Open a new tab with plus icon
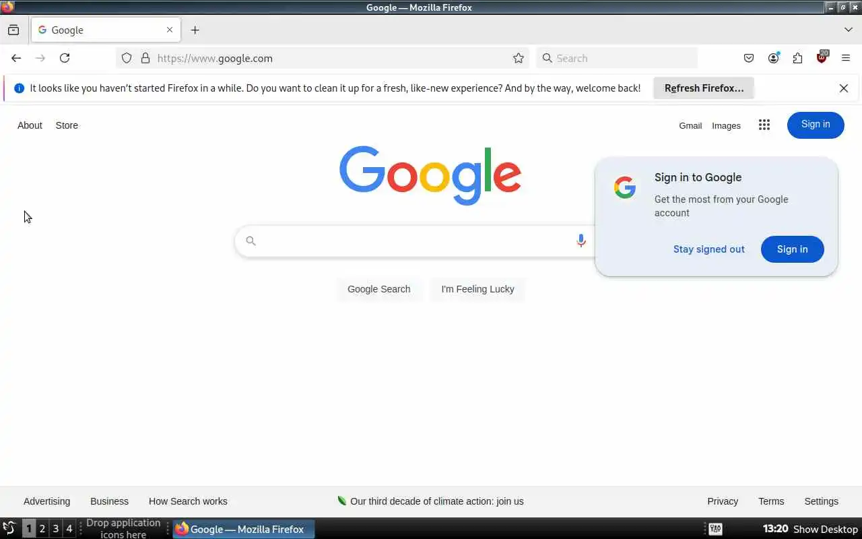The width and height of the screenshot is (862, 539). 195,30
